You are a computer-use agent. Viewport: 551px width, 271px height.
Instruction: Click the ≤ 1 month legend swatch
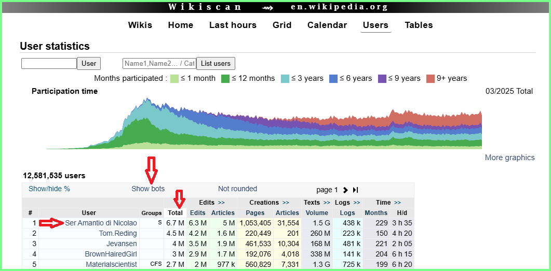coord(174,79)
